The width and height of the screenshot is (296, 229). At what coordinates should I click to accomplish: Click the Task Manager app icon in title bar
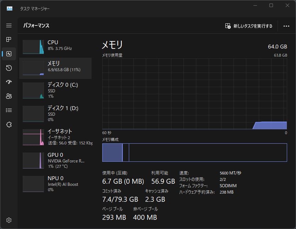(x=10, y=8)
